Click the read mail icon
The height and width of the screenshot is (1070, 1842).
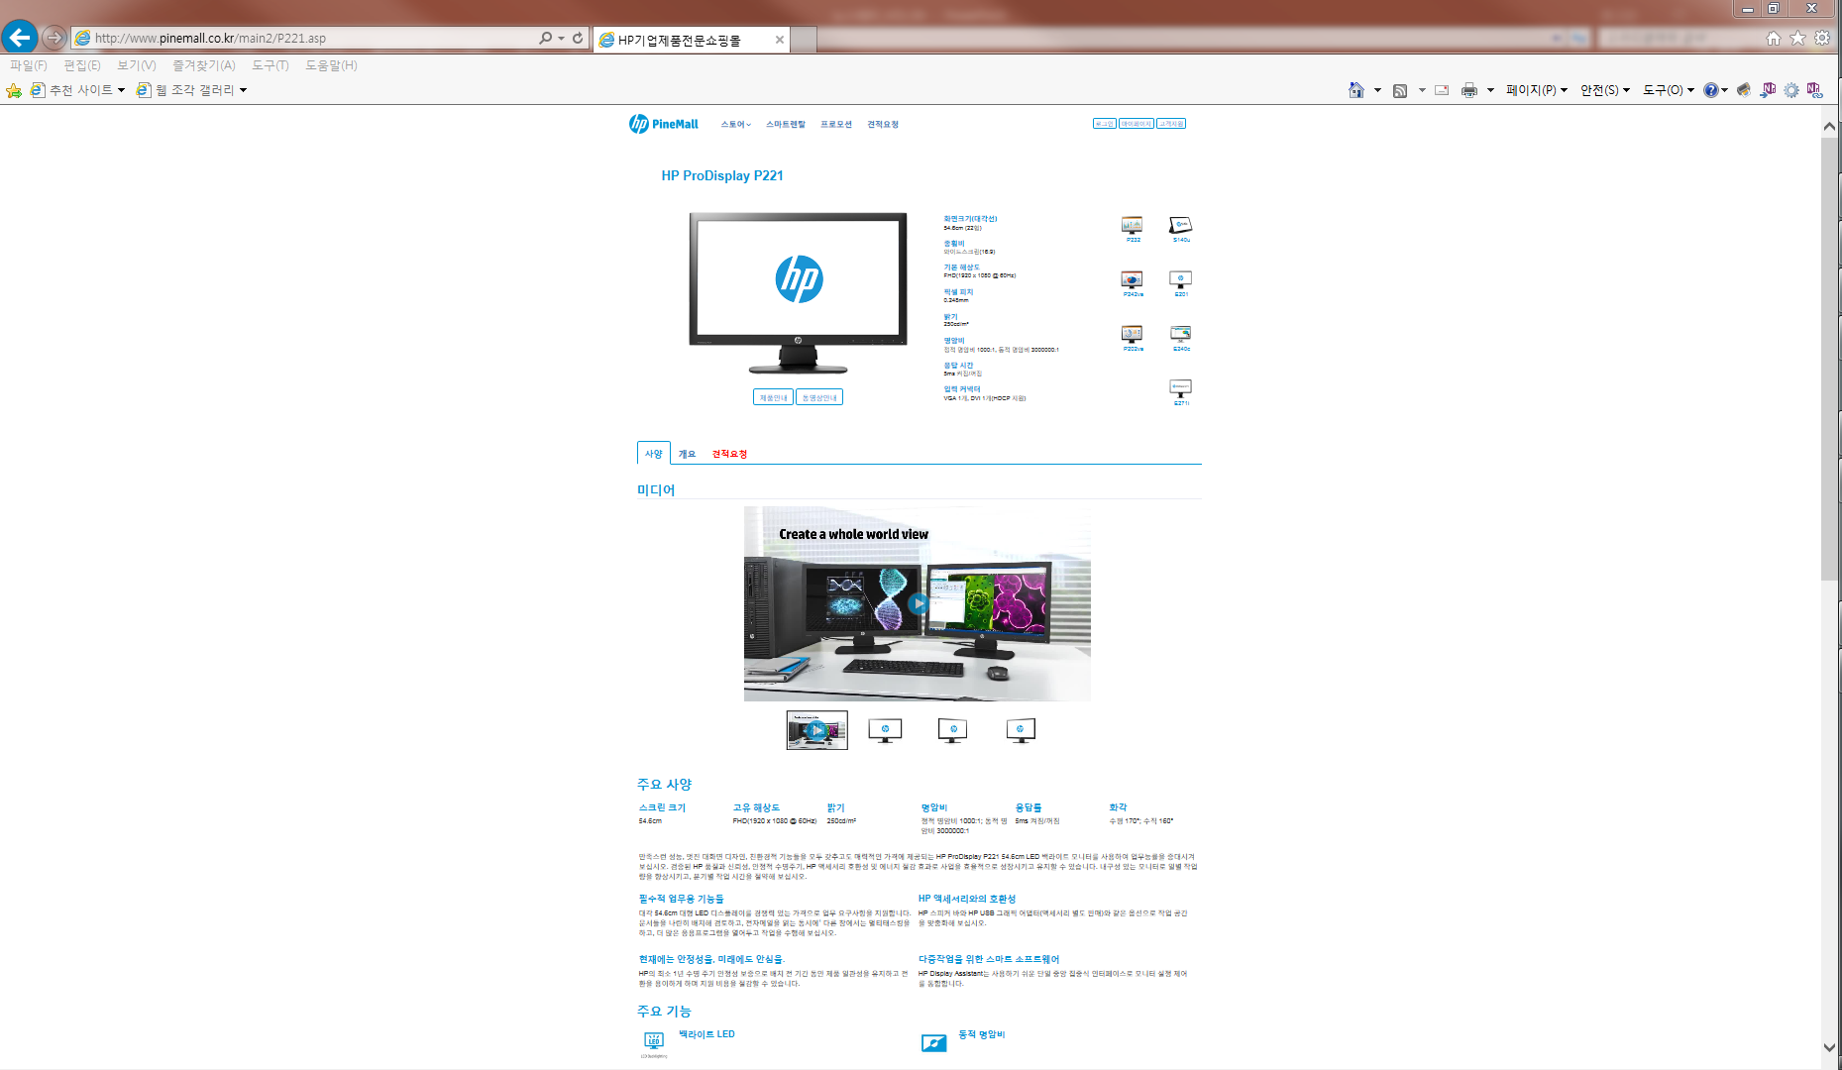coord(1442,90)
